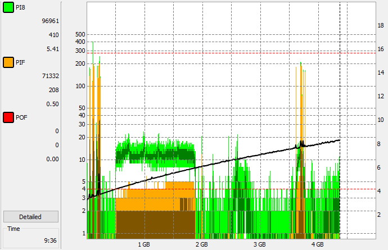Click the elapsed time value 9:36
The height and width of the screenshot is (250, 388).
click(x=50, y=240)
